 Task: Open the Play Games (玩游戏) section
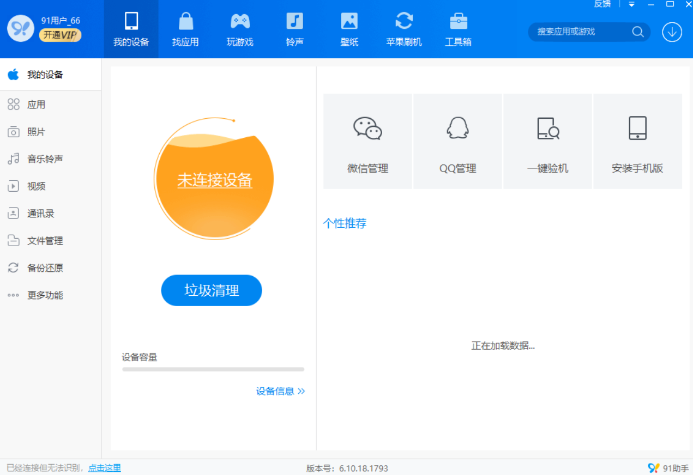click(240, 29)
